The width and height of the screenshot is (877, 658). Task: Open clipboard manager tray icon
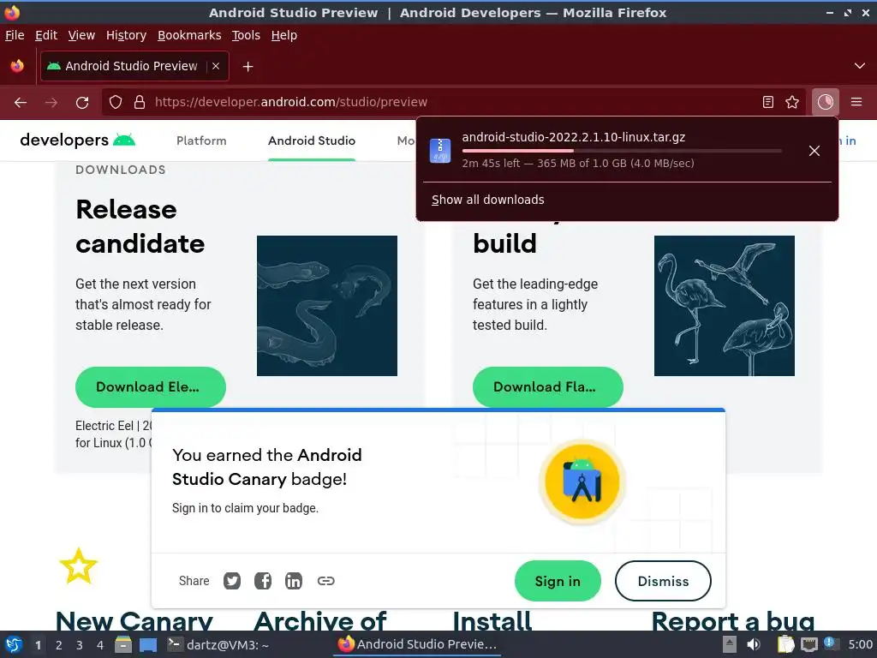coord(786,644)
